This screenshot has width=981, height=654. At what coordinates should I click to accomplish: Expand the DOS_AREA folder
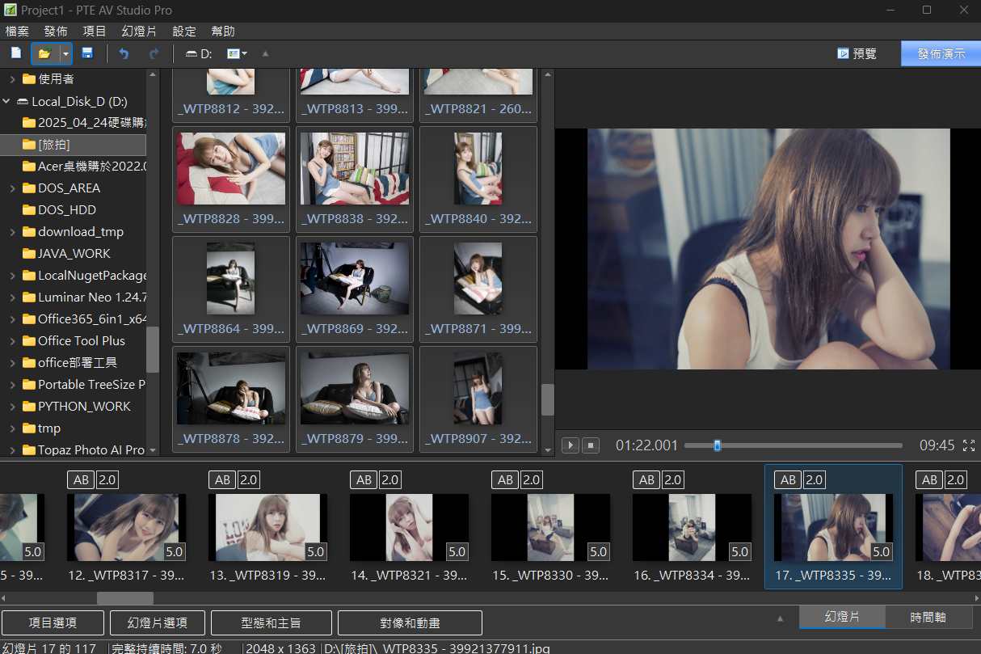click(12, 188)
